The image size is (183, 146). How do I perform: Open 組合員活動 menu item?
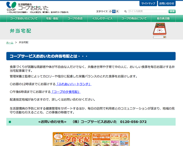163,18
